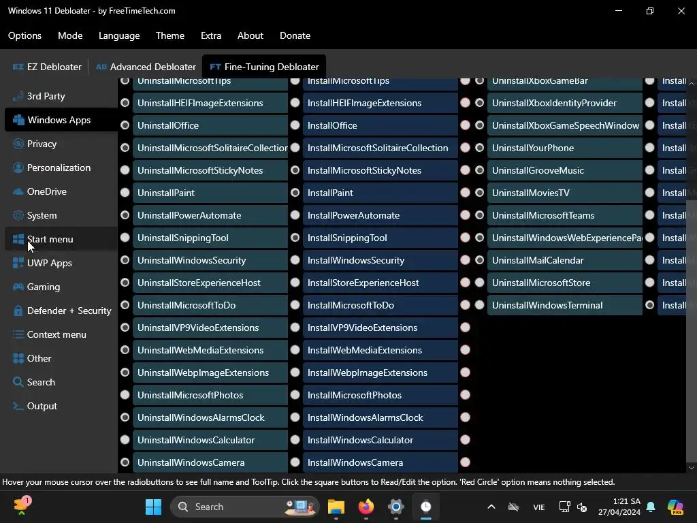Click the scrollbar down arrow of the list
The height and width of the screenshot is (523, 697).
click(x=692, y=468)
